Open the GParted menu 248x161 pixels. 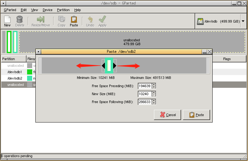pos(10,10)
